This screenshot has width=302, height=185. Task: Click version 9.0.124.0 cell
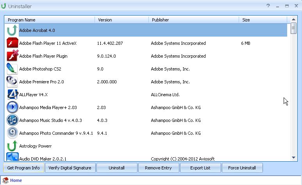tap(106, 56)
